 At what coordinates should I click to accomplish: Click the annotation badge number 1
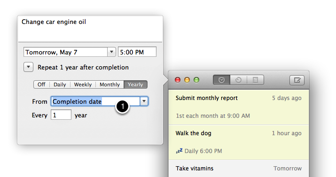click(122, 107)
